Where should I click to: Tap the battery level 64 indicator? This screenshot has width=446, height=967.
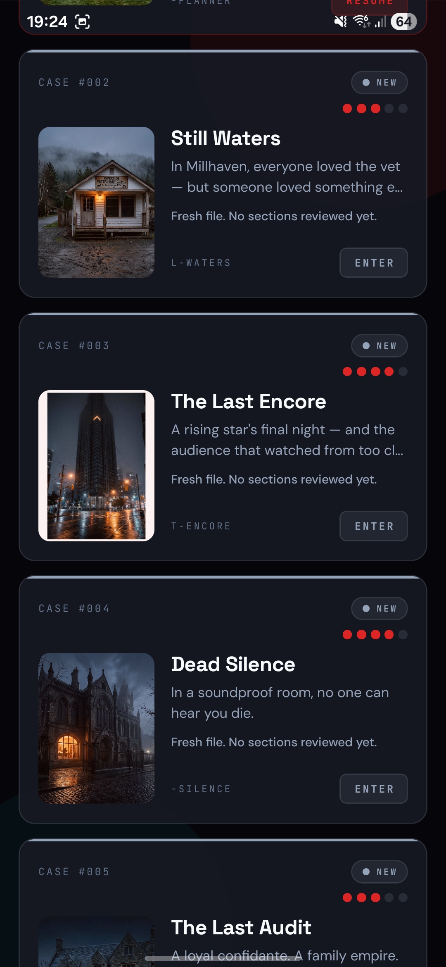tap(403, 21)
